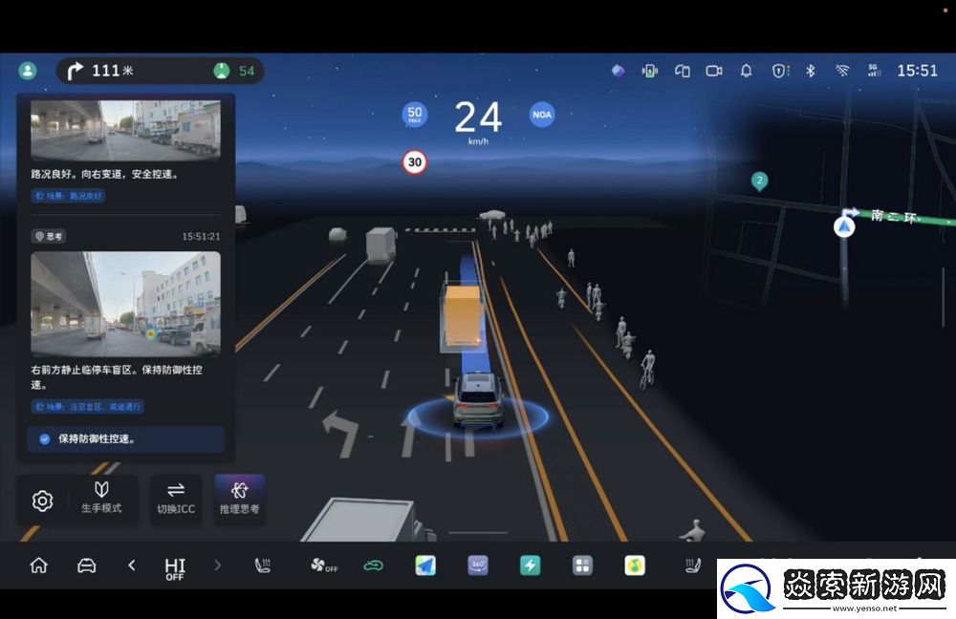The width and height of the screenshot is (956, 619).
Task: Open the settings gear in driving panel
Action: coord(42,501)
